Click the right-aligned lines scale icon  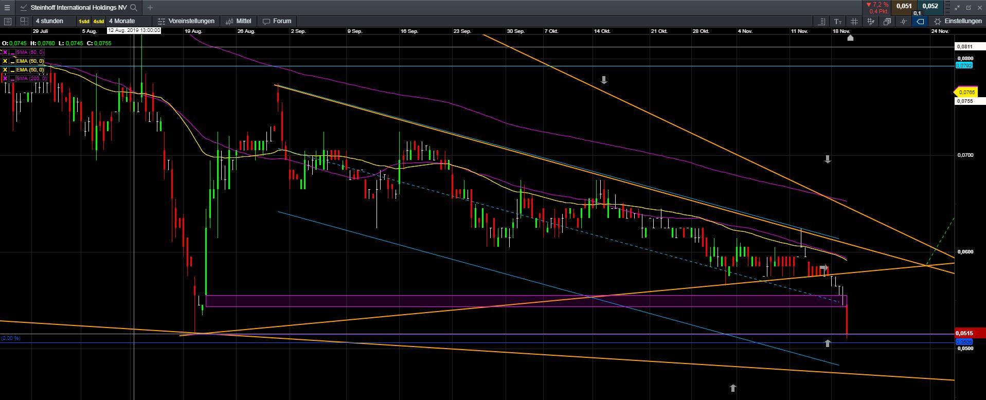[821, 22]
